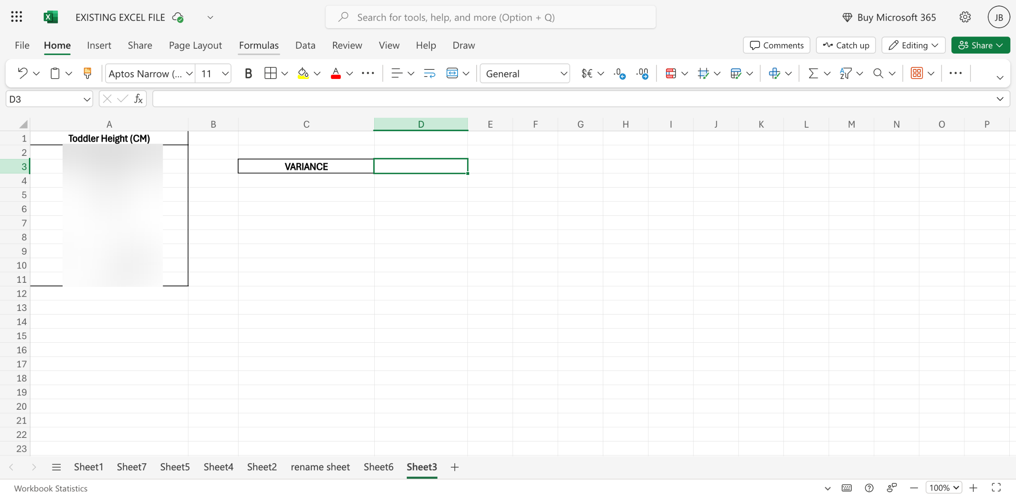Click the Sort & Filter icon
Screen dimensions: 1016x495
pos(845,73)
